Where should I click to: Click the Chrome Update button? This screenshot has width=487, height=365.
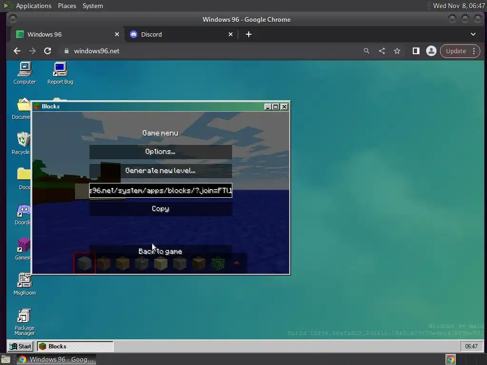456,51
